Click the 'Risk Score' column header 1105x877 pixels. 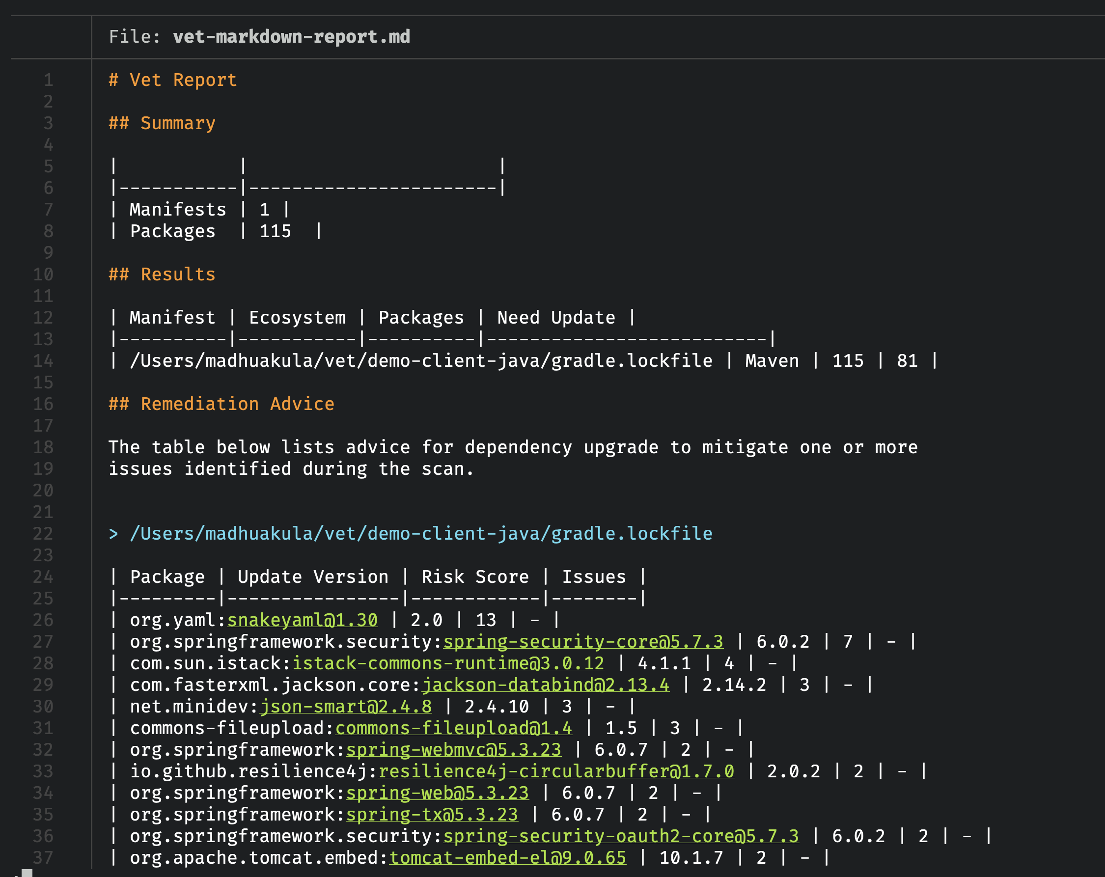coord(475,577)
